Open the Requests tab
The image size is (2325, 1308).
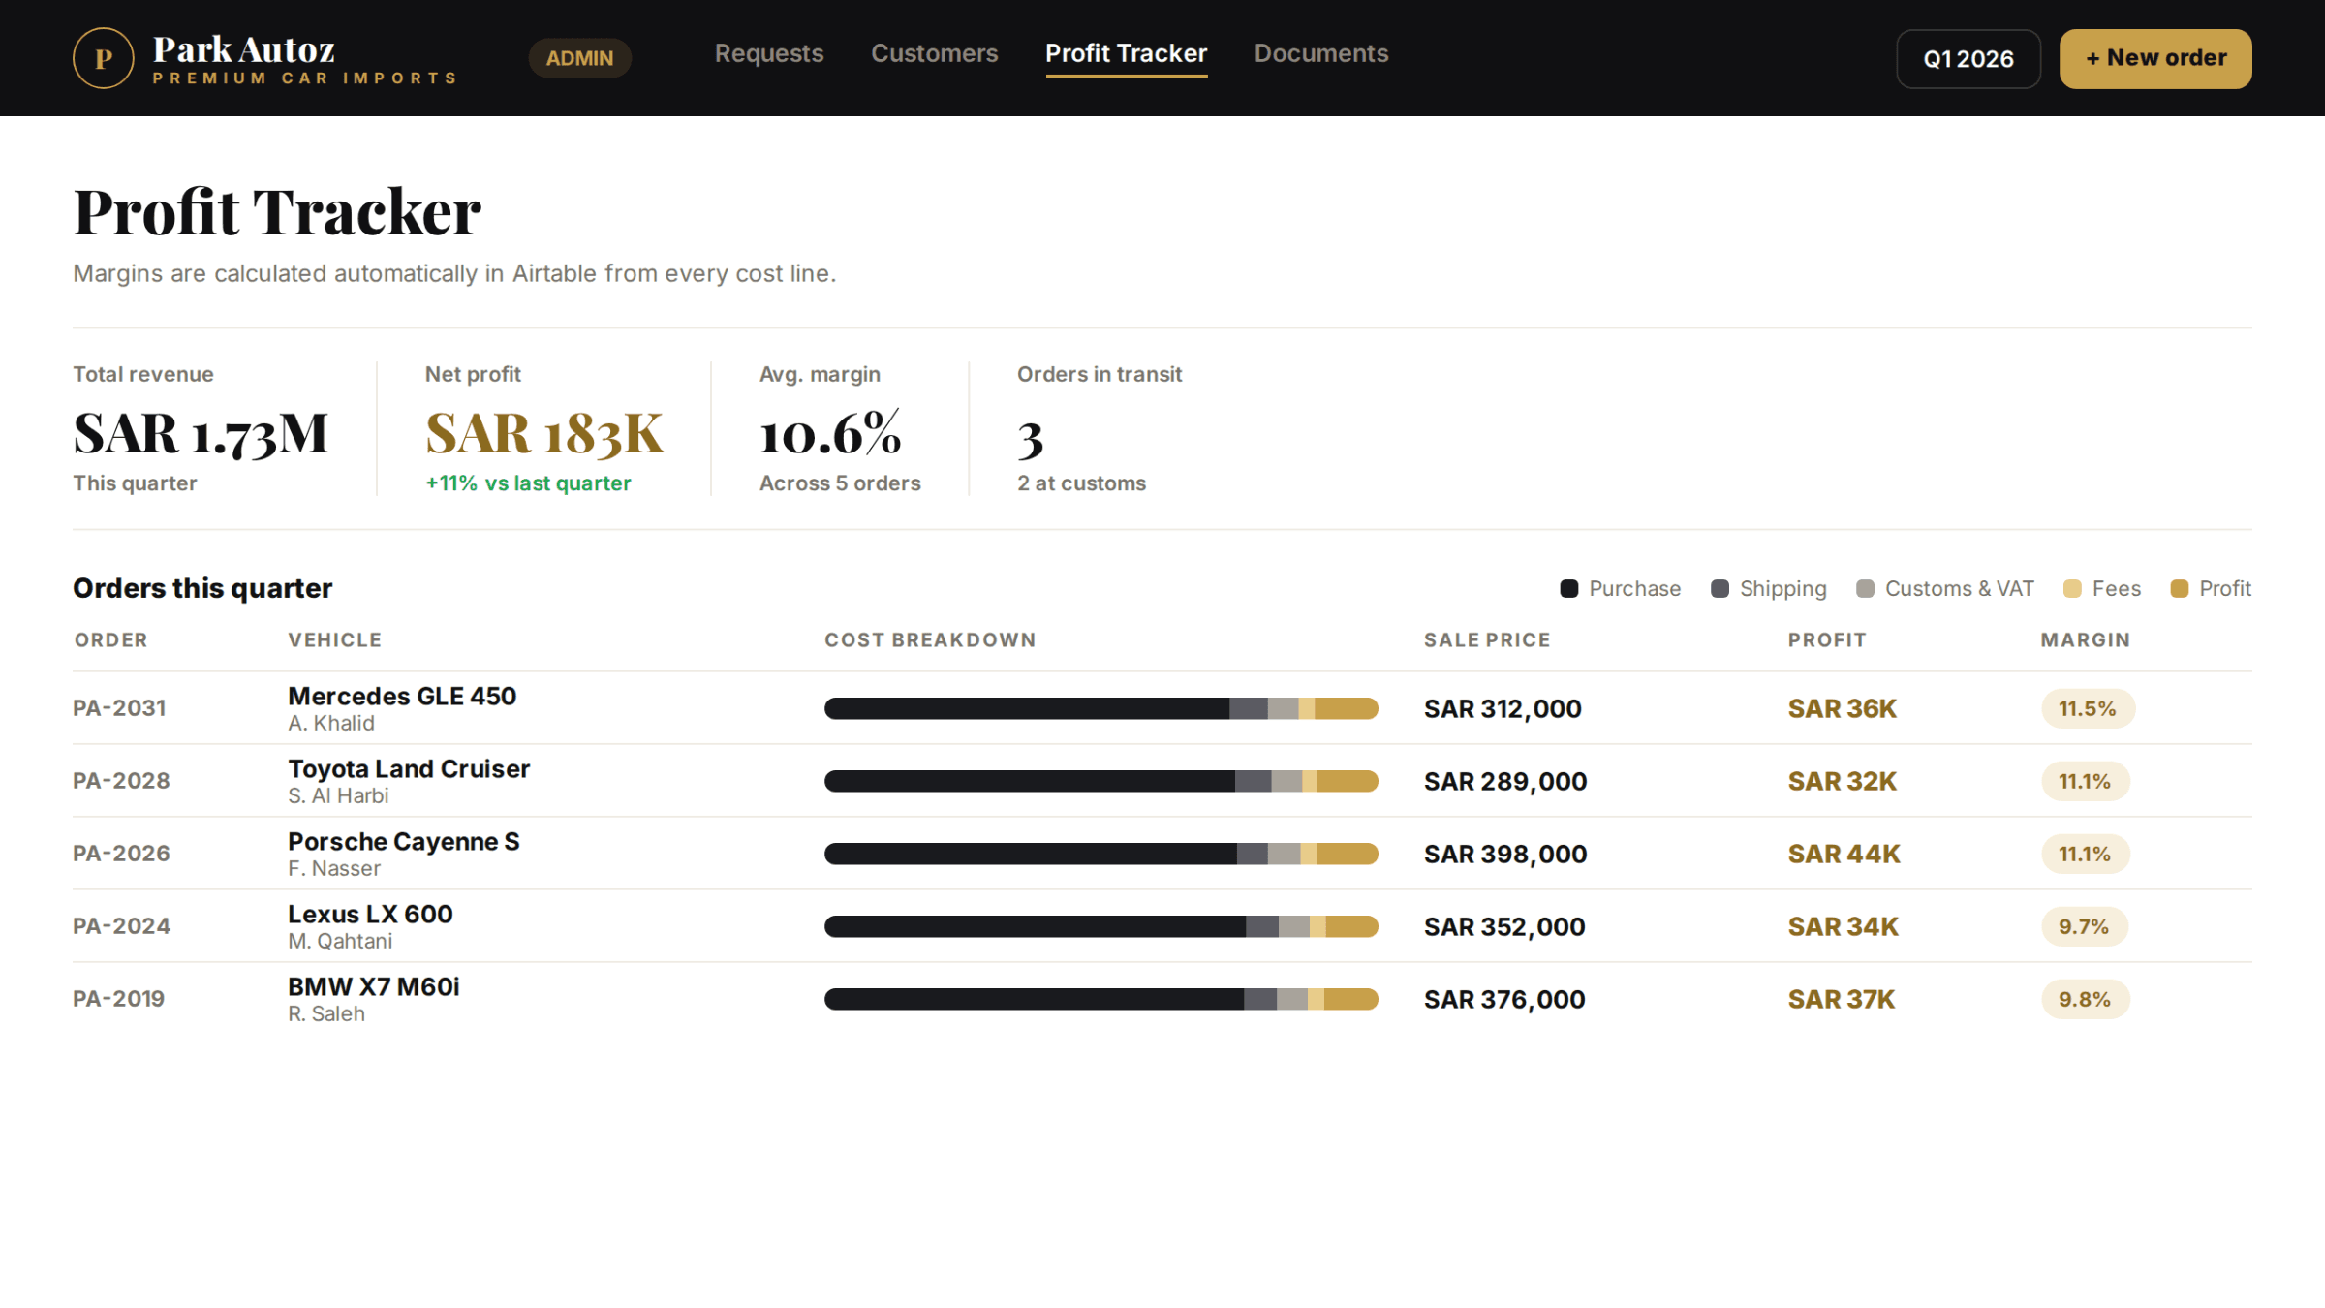769,53
